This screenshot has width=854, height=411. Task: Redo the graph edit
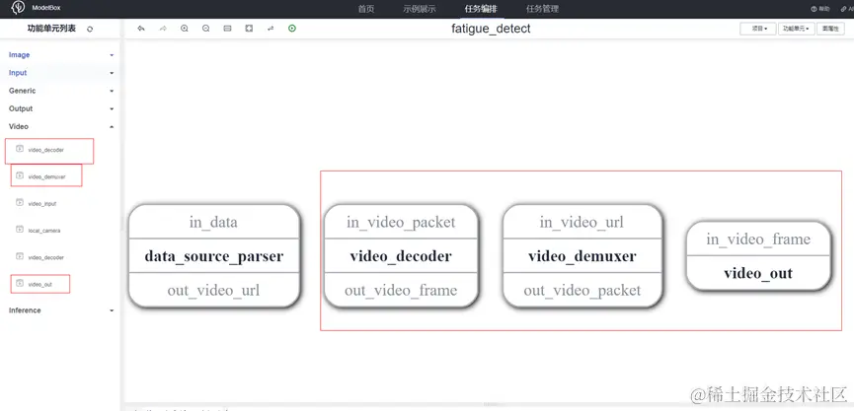(x=163, y=29)
